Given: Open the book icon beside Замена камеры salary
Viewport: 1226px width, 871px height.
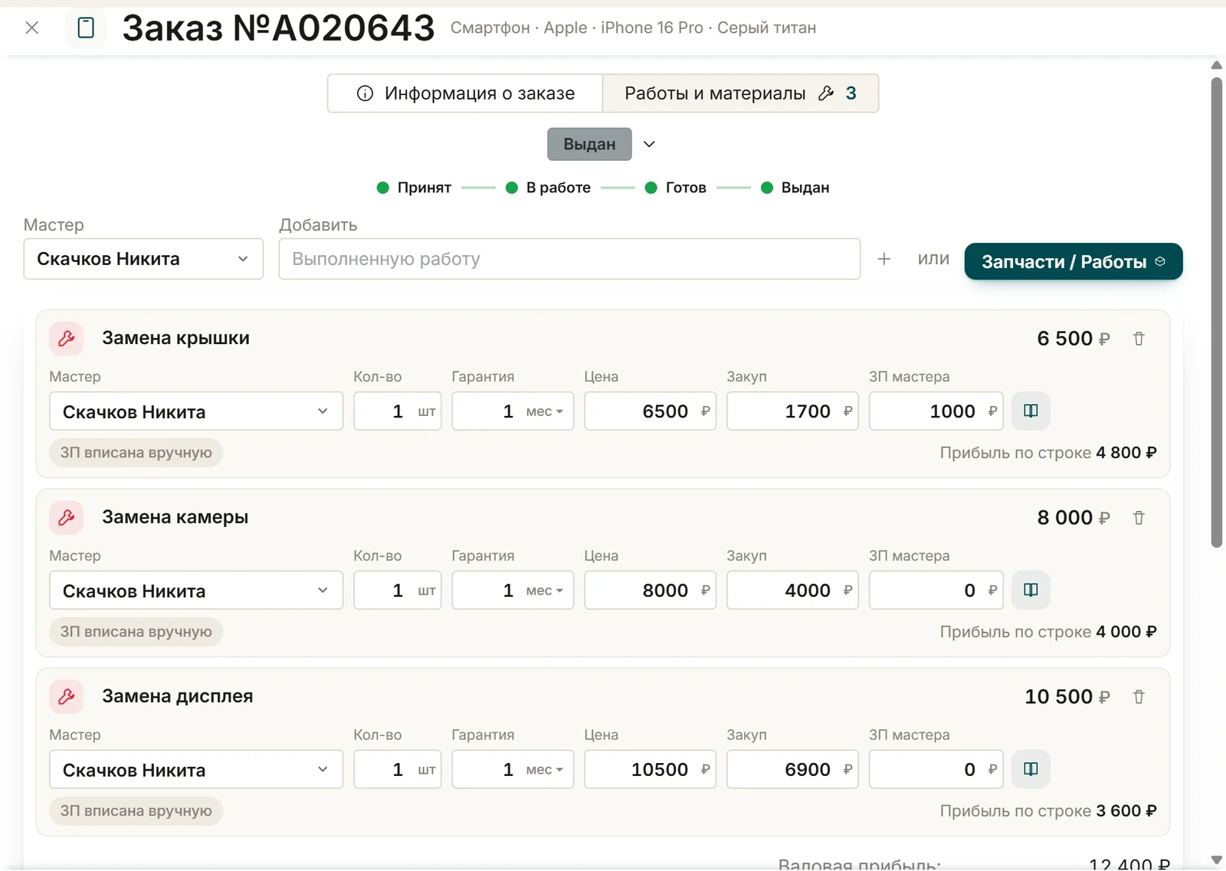Looking at the screenshot, I should [1031, 590].
